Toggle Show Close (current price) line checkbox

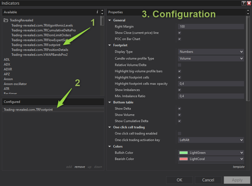(179, 33)
